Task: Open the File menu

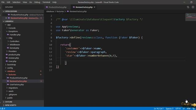Action: (x=3, y=2)
